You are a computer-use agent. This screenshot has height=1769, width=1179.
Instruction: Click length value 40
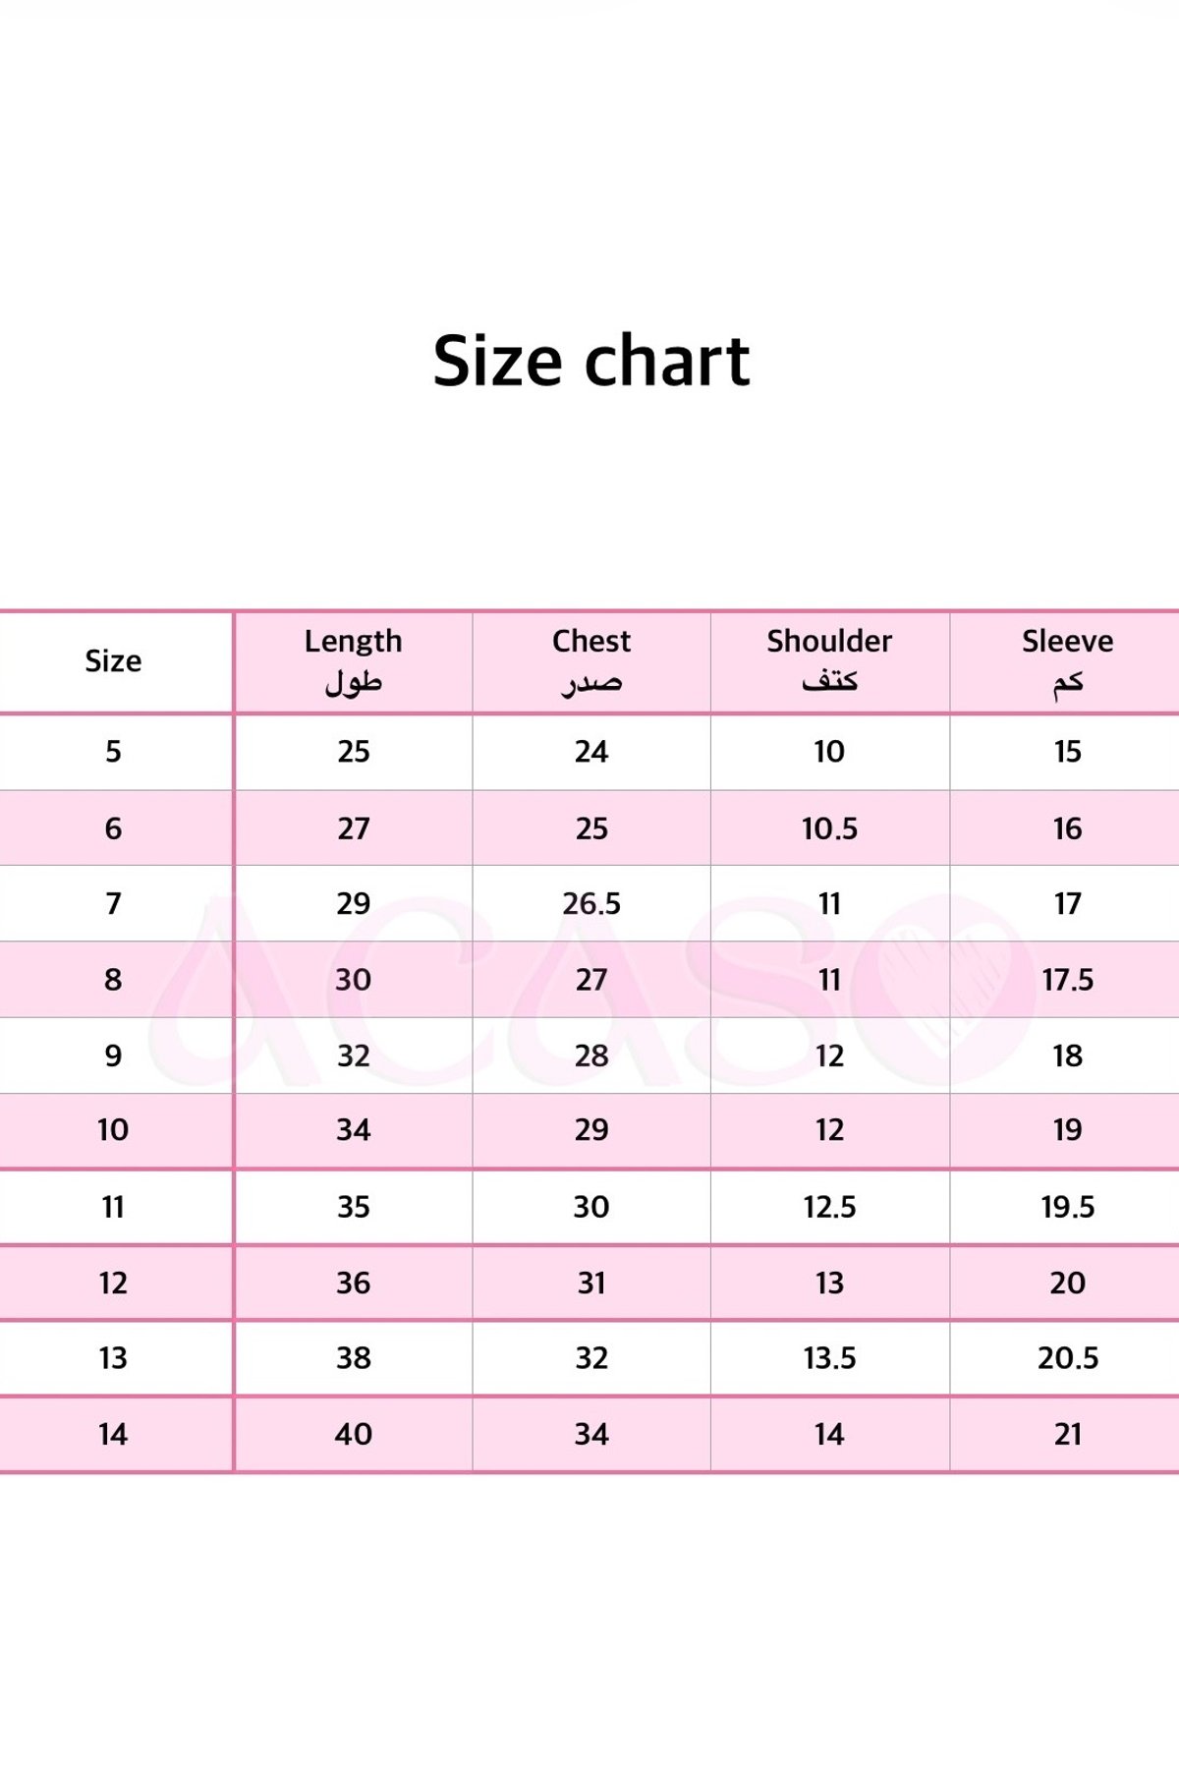pos(354,1435)
